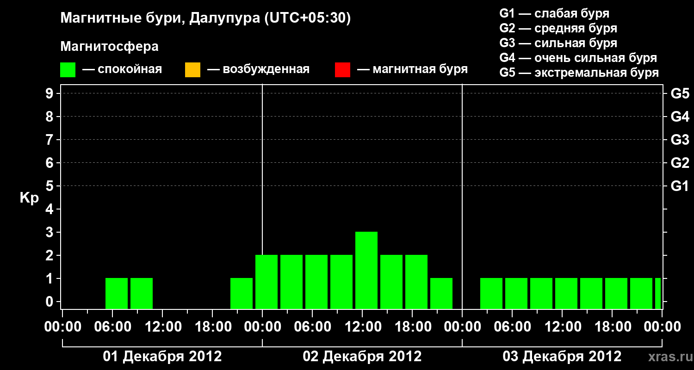
Task: Click the vertical divider between Dec 2 and 3
Action: (x=462, y=197)
